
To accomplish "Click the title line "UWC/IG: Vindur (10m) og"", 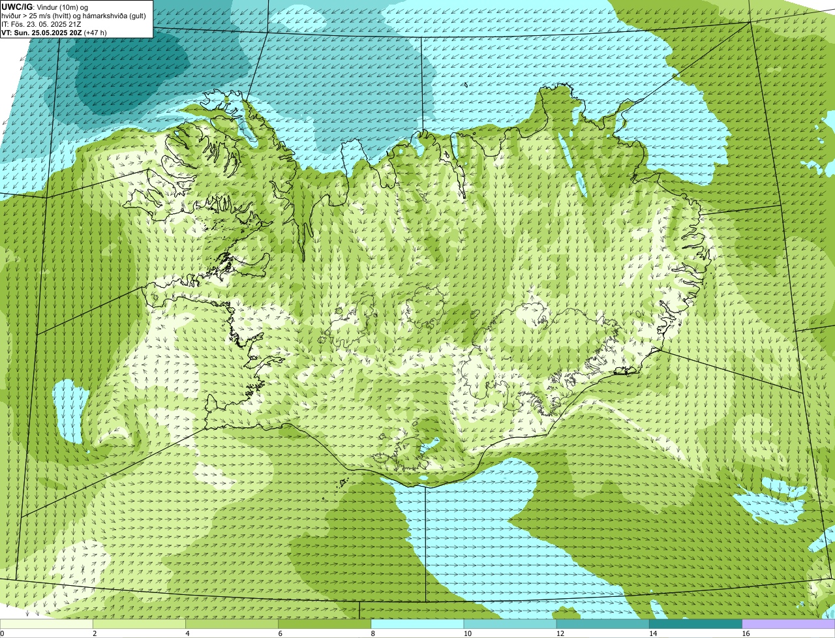I will [x=45, y=7].
